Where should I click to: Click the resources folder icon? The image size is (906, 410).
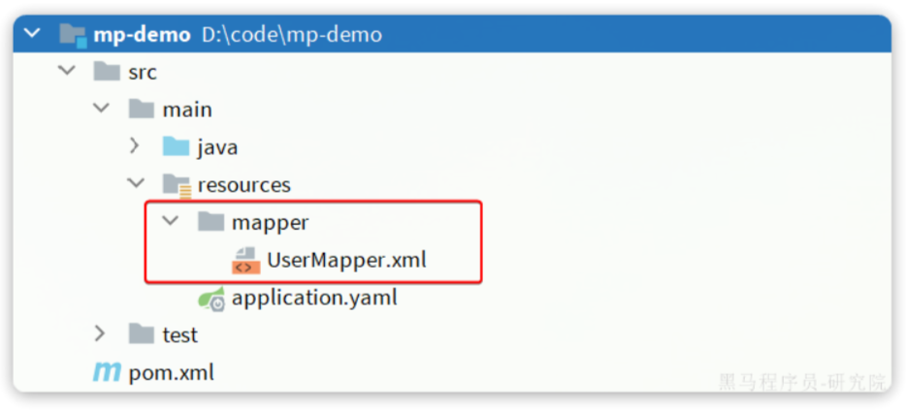coord(177,184)
